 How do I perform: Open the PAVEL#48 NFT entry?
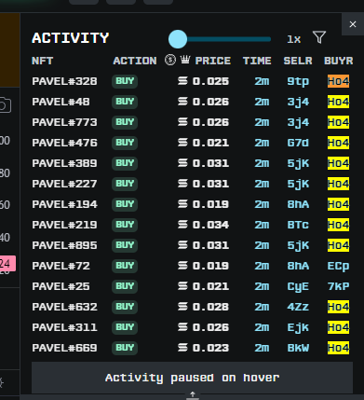coord(61,102)
